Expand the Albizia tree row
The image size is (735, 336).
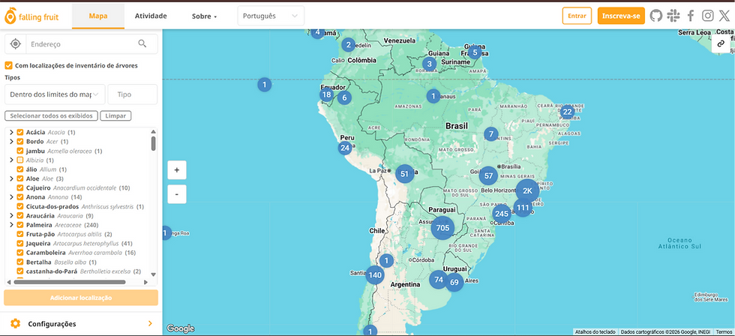(x=11, y=160)
